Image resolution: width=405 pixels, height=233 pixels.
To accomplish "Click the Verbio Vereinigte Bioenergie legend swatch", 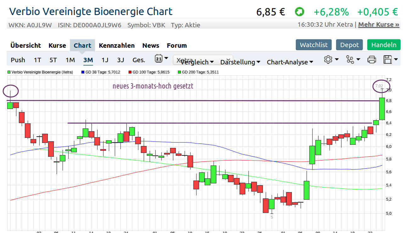I will pos(9,72).
